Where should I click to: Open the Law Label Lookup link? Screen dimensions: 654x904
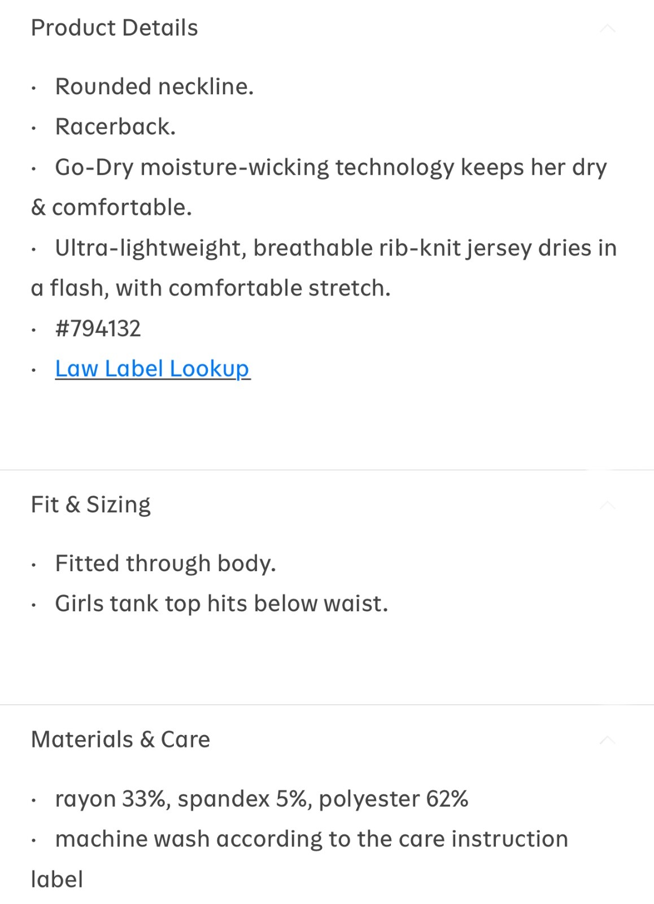pyautogui.click(x=152, y=368)
